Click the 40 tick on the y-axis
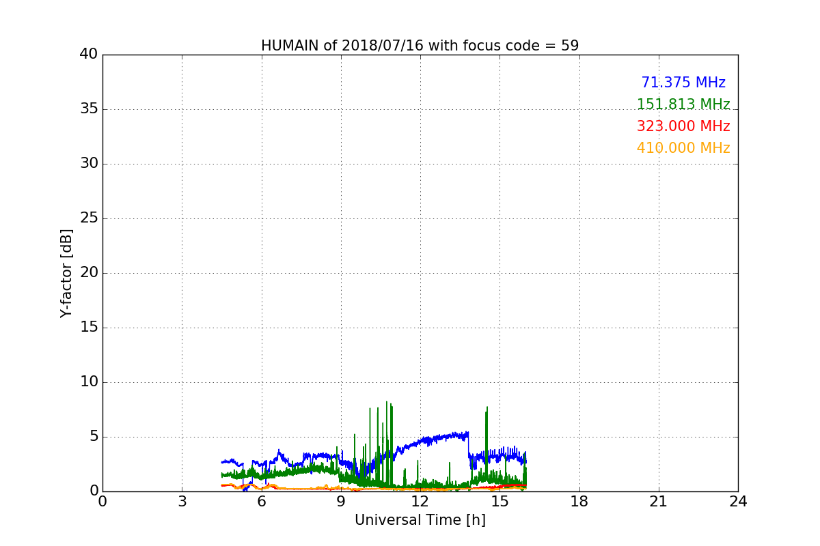 pyautogui.click(x=89, y=55)
